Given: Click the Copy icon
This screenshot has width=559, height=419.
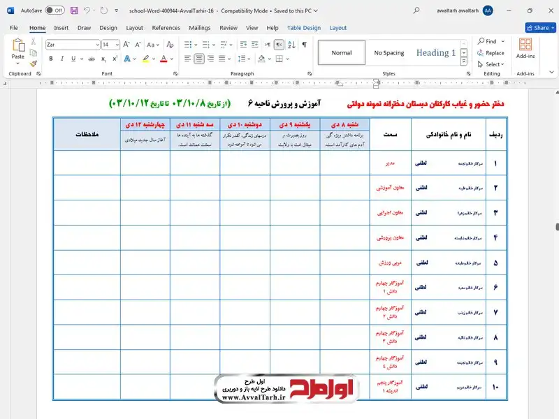Looking at the screenshot, I should pyautogui.click(x=33, y=53).
